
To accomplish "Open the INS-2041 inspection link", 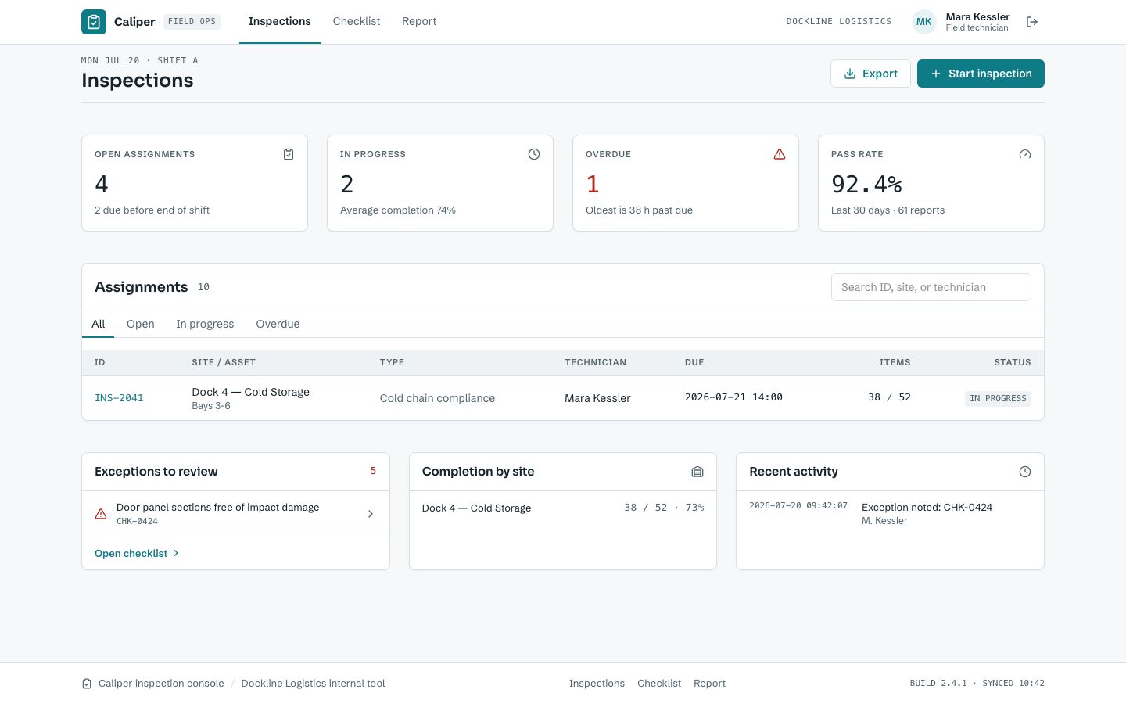I will [119, 398].
